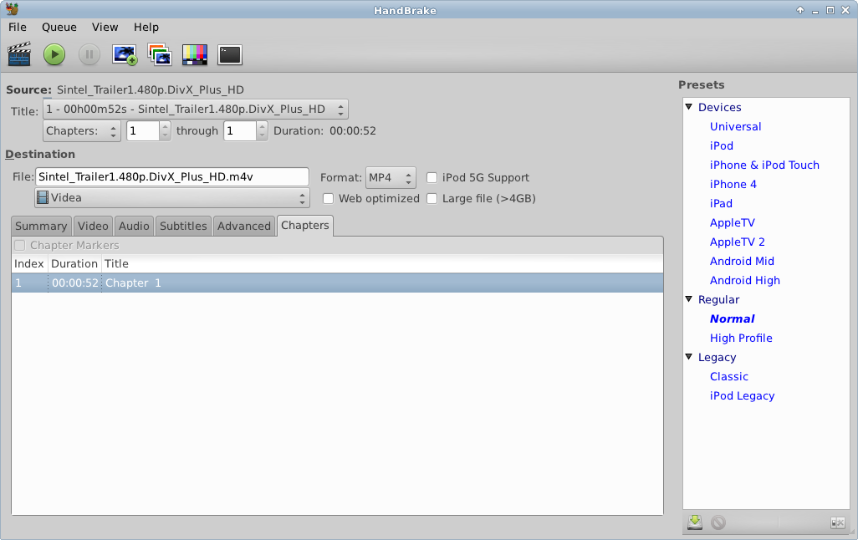Select the iPod Legacy preset

pos(742,395)
